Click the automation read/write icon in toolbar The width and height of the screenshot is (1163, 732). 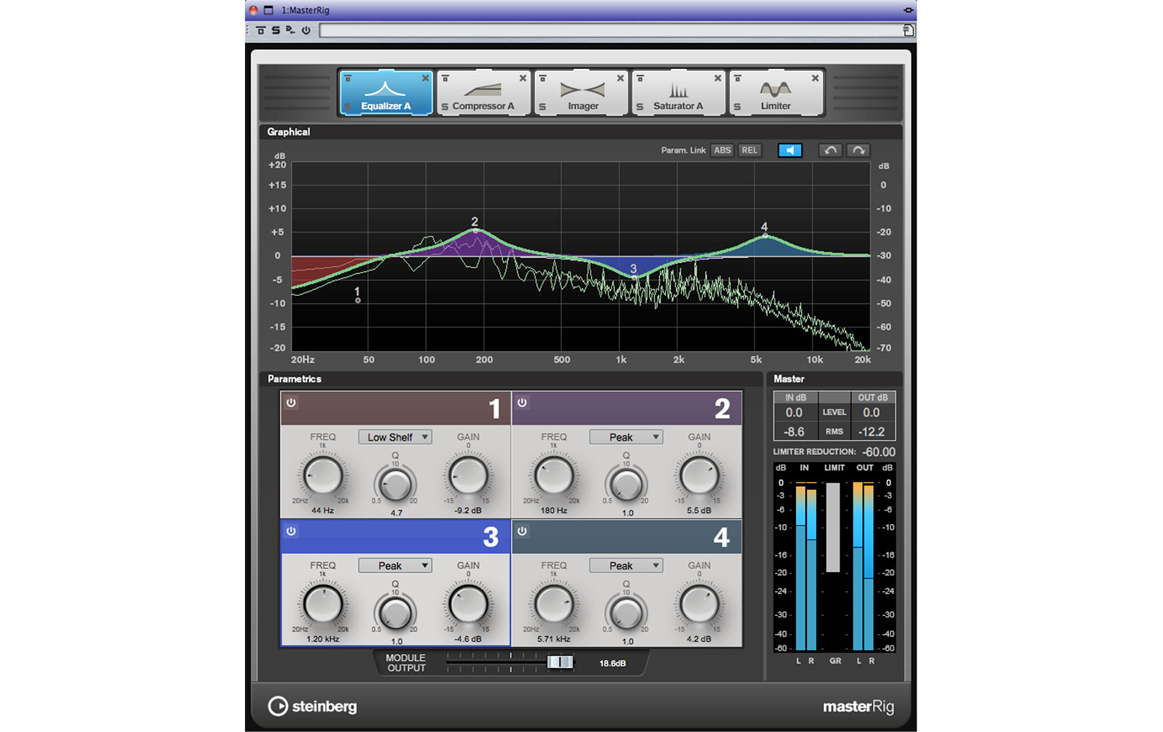pyautogui.click(x=290, y=31)
